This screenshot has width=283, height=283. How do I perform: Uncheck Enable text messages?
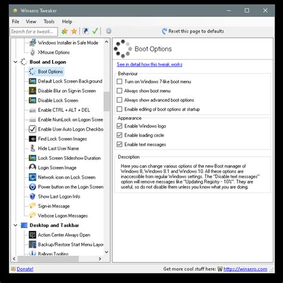point(119,144)
